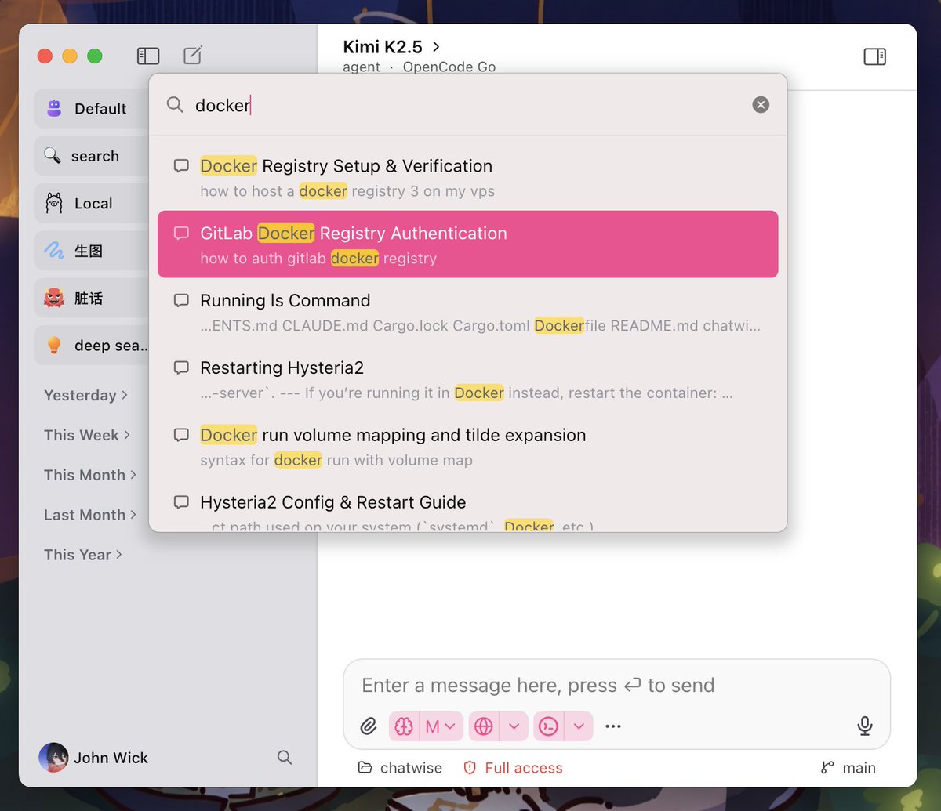Viewport: 941px width, 811px height.
Task: Select the 脏话 assistant
Action: point(92,299)
